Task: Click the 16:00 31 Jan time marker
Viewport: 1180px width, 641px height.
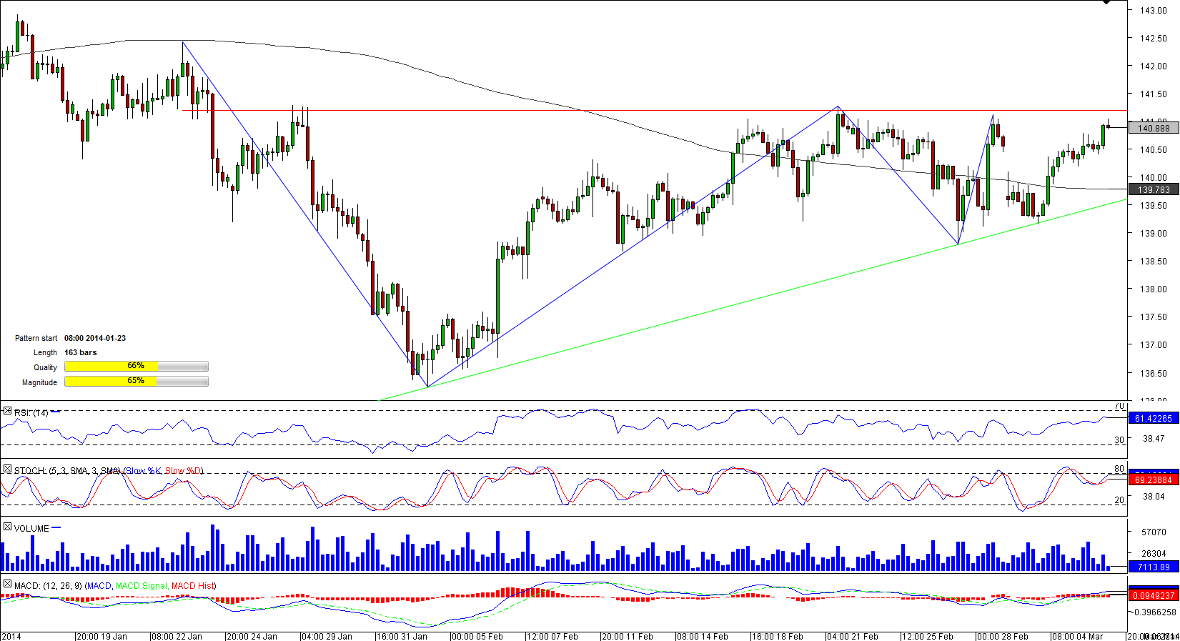Action: click(x=402, y=636)
